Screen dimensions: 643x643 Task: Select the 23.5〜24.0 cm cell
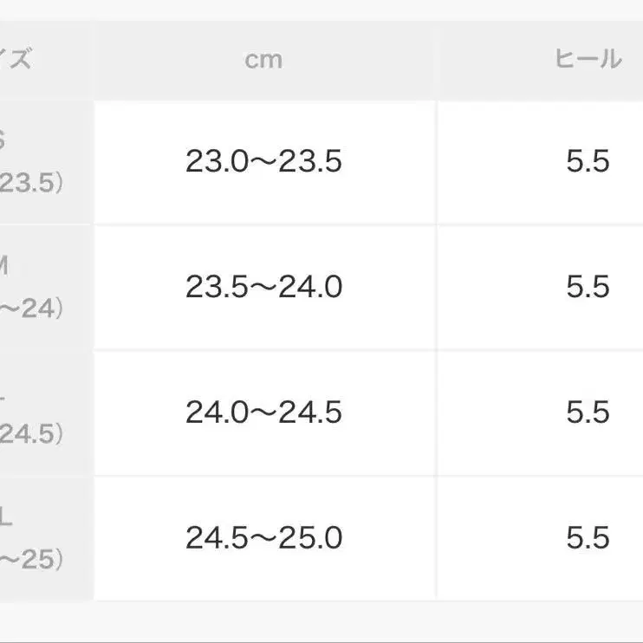263,287
